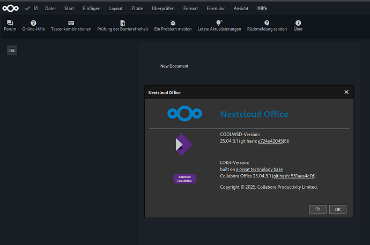Click the COOLWSD-Version label
370x245 pixels.
(240, 135)
